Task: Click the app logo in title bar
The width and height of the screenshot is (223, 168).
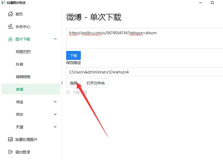Action: tap(3, 2)
